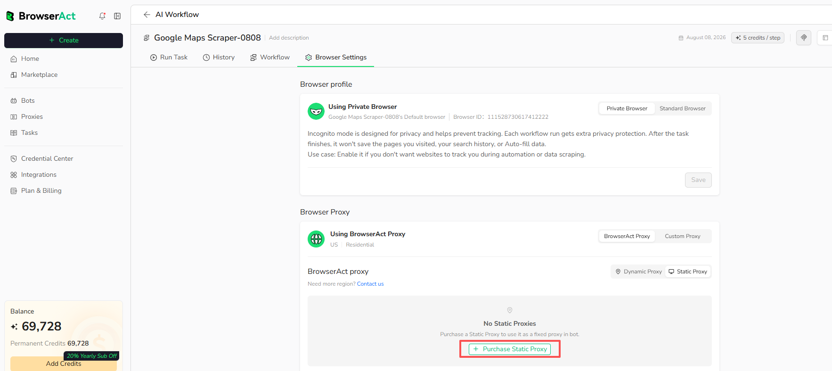Click the Save button
The height and width of the screenshot is (371, 832).
tap(698, 180)
